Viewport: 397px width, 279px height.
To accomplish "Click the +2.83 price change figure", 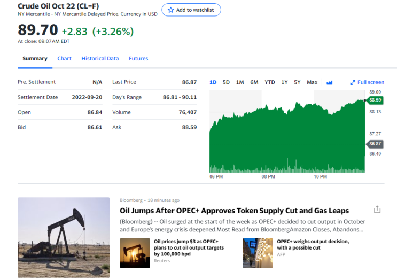I will tap(74, 32).
